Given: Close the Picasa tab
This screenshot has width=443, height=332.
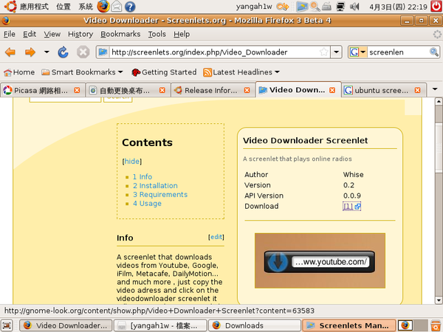Looking at the screenshot, I should click(77, 90).
